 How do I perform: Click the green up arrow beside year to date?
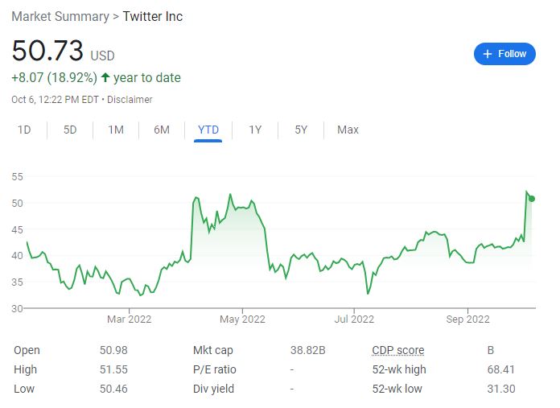tap(105, 78)
